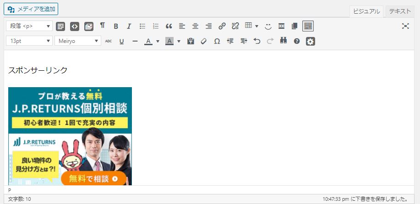
Task: Click the 文字数: 10 word count
Action: tap(19, 199)
